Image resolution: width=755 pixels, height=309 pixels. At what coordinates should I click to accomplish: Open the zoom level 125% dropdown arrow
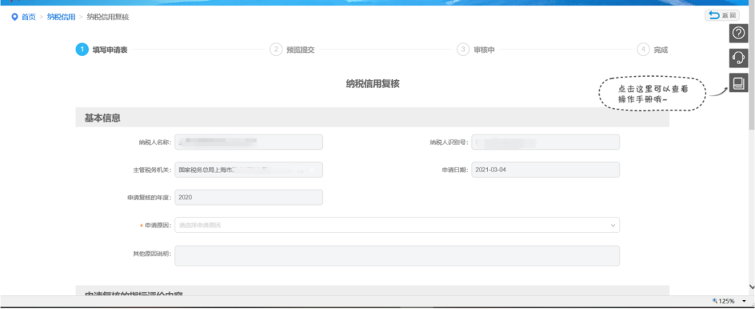745,301
